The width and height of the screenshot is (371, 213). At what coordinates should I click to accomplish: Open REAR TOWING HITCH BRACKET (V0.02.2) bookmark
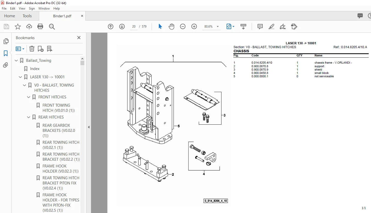coord(61,157)
